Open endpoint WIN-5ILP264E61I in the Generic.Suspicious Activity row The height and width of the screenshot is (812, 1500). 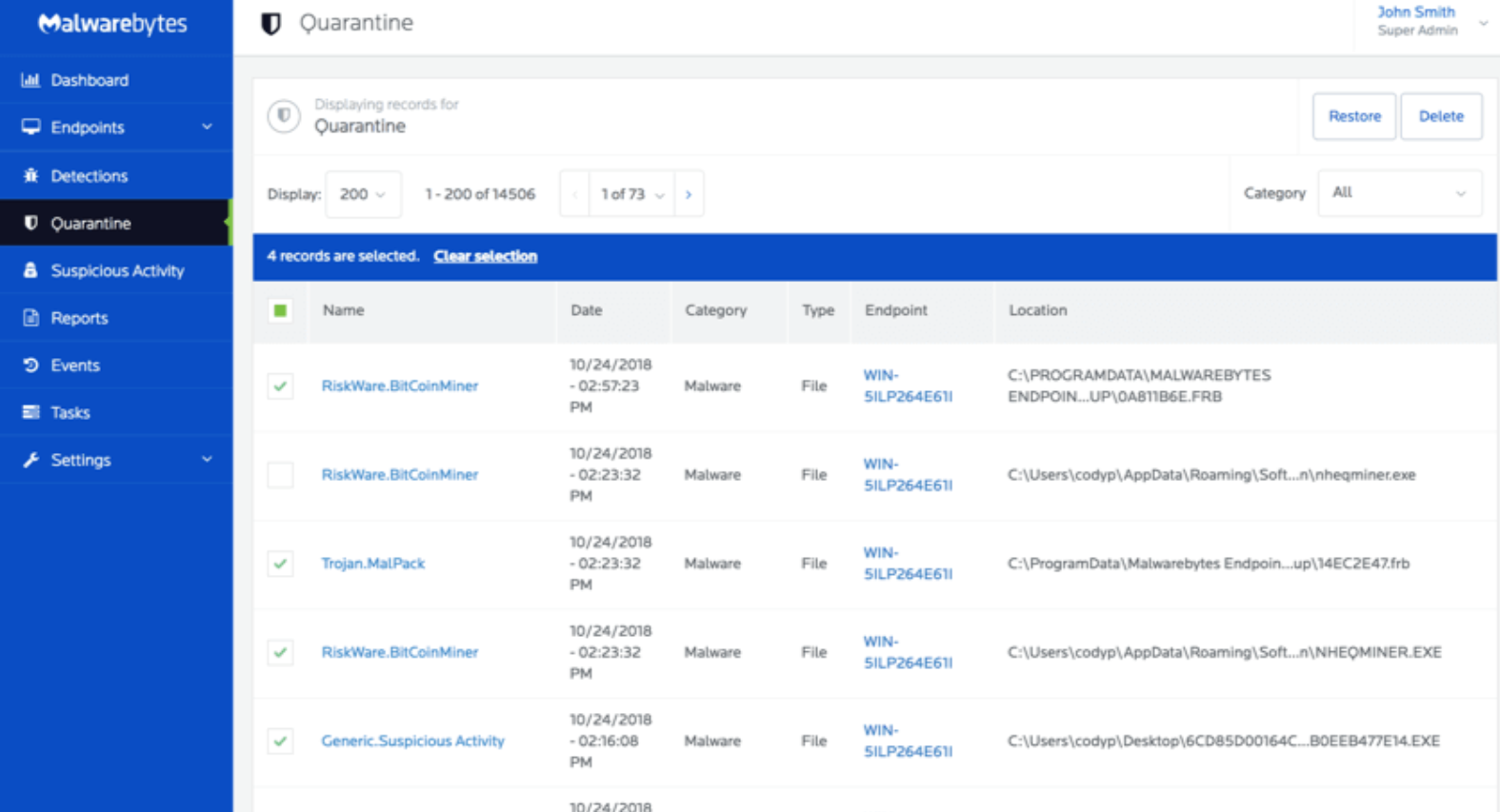coord(908,741)
